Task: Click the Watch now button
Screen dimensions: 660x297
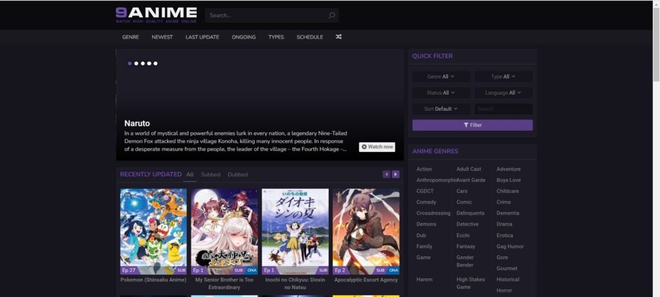Action: pos(376,147)
